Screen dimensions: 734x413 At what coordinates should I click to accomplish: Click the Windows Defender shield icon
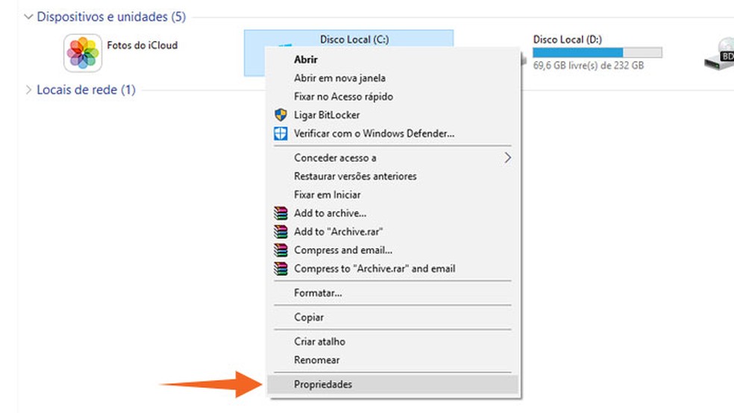[x=280, y=133]
